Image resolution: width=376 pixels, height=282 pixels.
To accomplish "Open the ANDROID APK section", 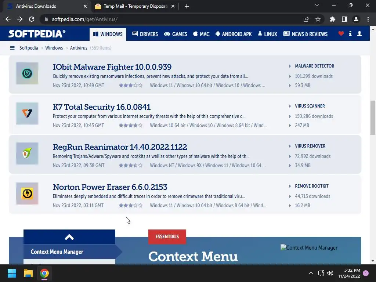I will pyautogui.click(x=234, y=34).
